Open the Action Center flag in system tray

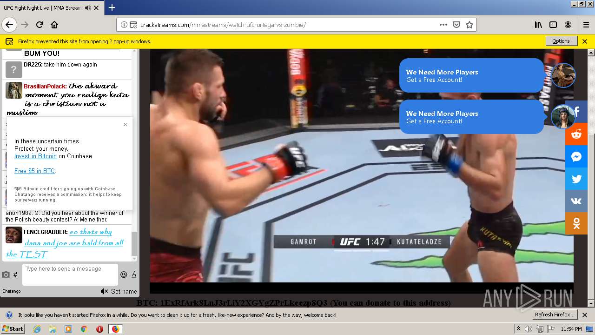click(550, 329)
